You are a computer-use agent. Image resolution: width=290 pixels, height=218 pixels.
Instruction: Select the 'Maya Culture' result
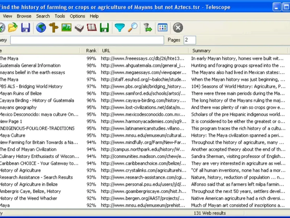[145, 135]
